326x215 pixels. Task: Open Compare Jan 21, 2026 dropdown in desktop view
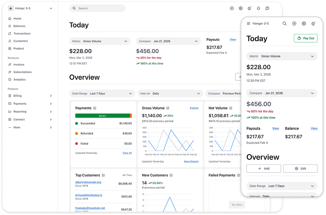(169, 41)
